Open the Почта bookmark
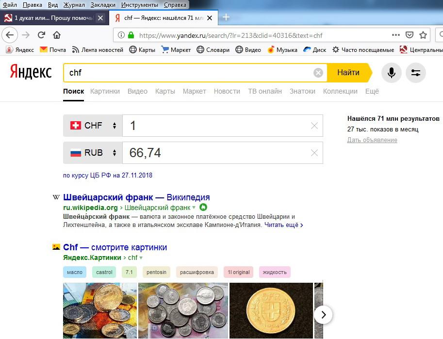This screenshot has height=339, width=443. (x=53, y=50)
